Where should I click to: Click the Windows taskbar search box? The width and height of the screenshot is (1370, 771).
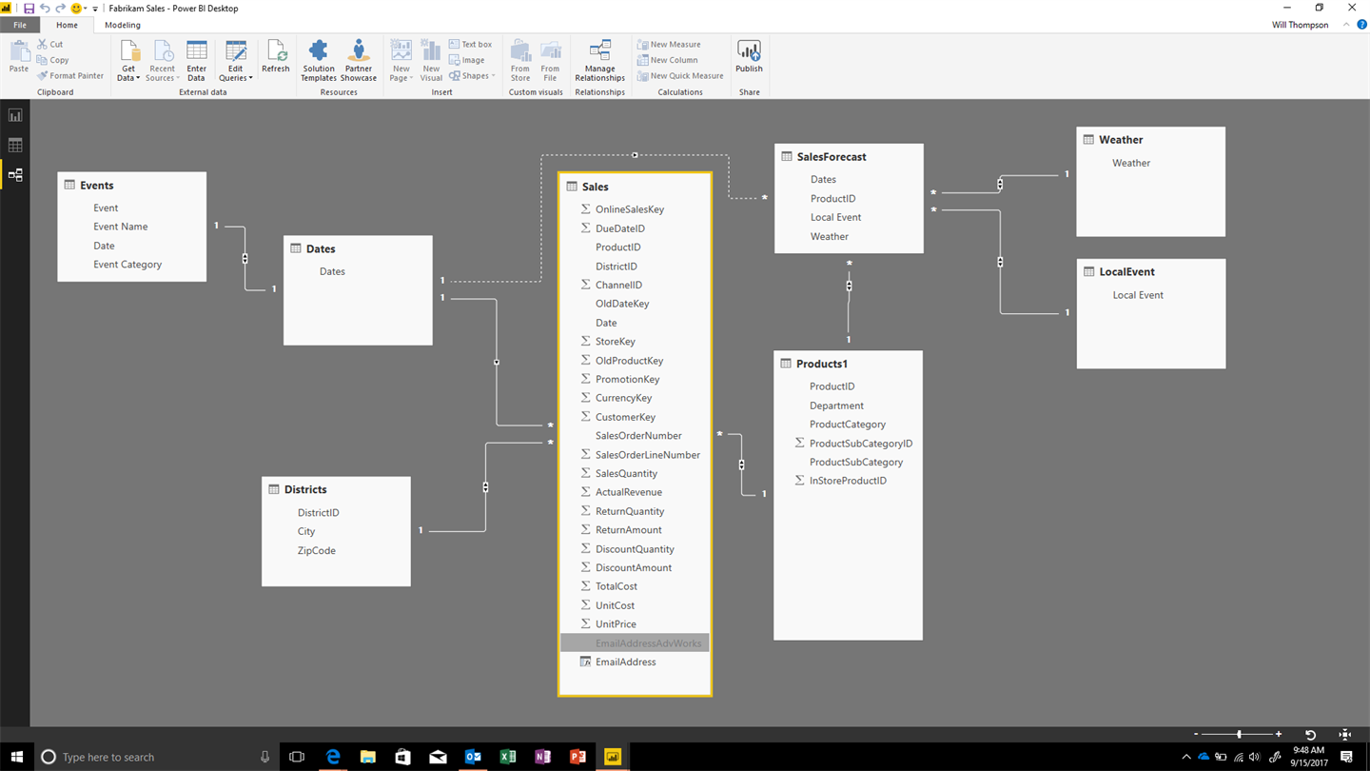156,757
